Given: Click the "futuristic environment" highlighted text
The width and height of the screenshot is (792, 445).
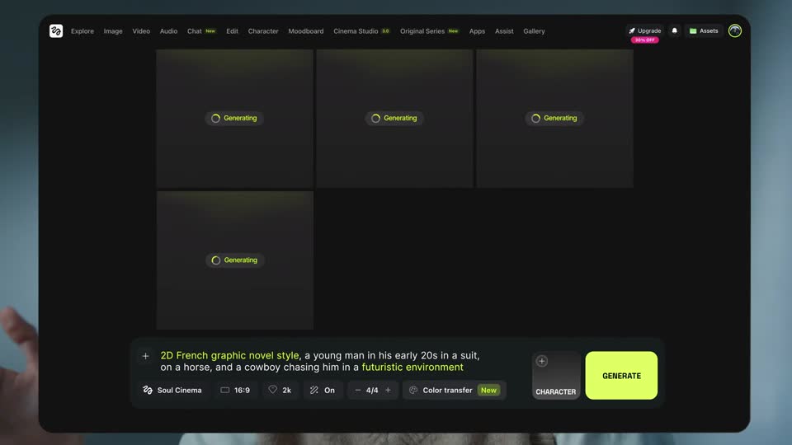Looking at the screenshot, I should pos(412,368).
